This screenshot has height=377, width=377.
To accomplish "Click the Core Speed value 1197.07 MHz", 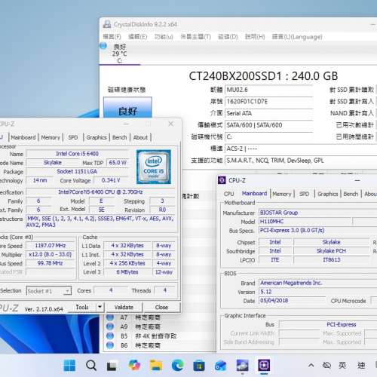I will (x=51, y=245).
